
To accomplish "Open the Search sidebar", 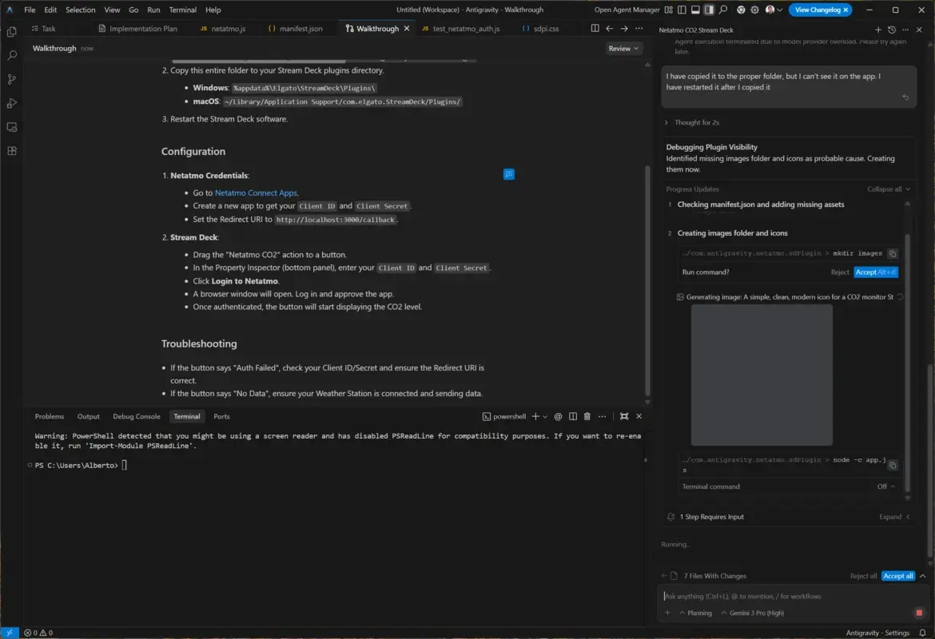I will click(11, 55).
